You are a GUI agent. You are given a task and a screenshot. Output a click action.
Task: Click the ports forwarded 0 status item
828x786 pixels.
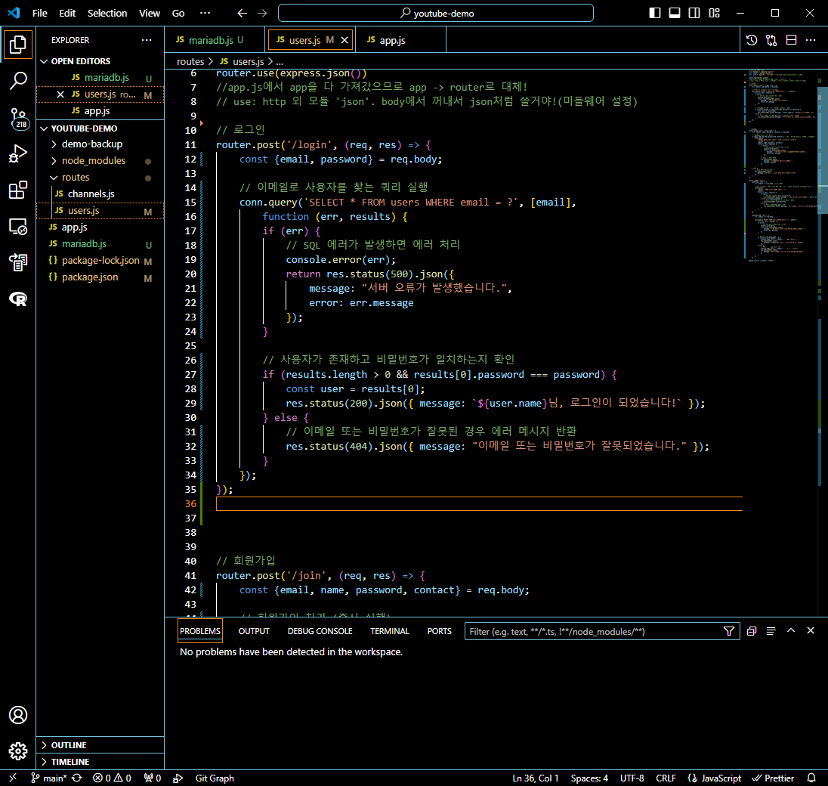153,778
